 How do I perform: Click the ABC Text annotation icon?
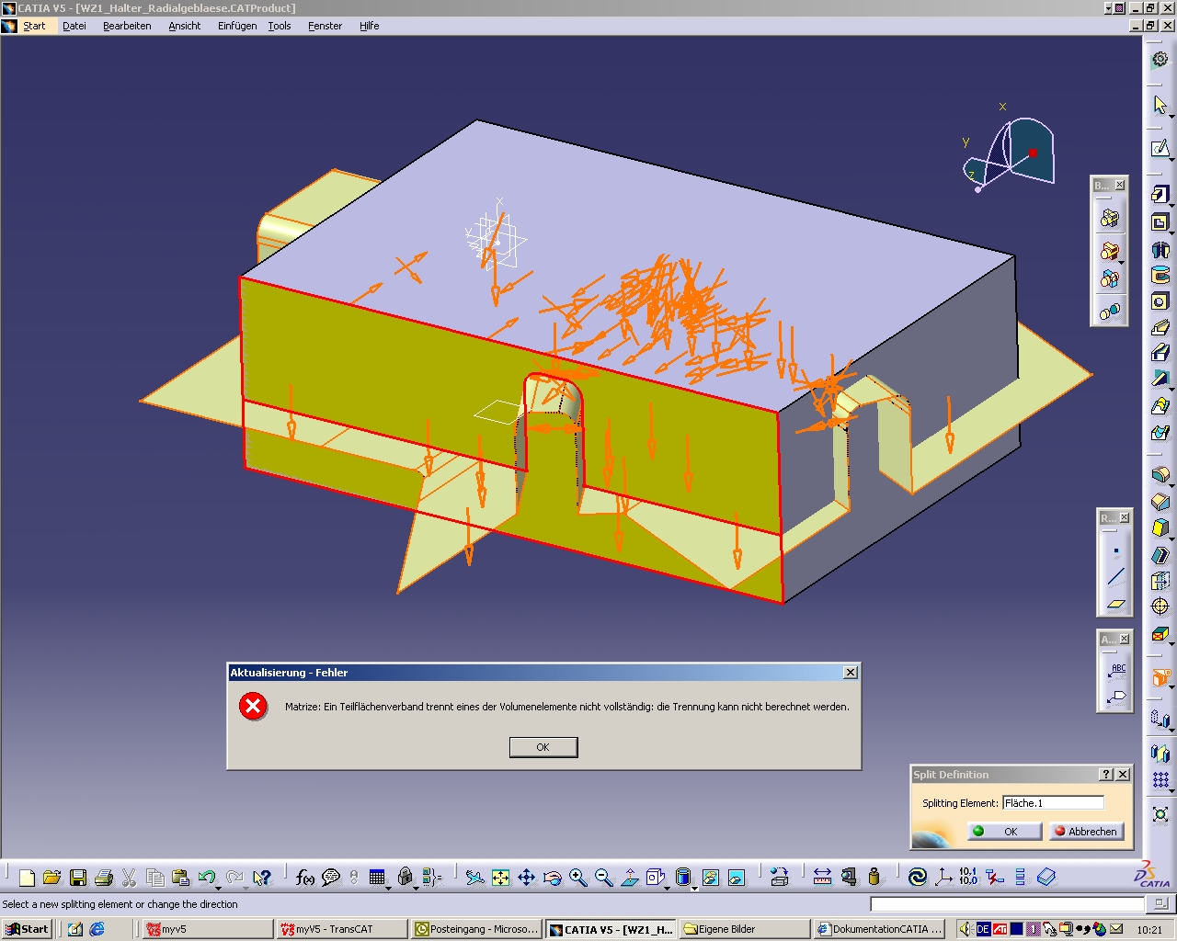pos(1116,671)
